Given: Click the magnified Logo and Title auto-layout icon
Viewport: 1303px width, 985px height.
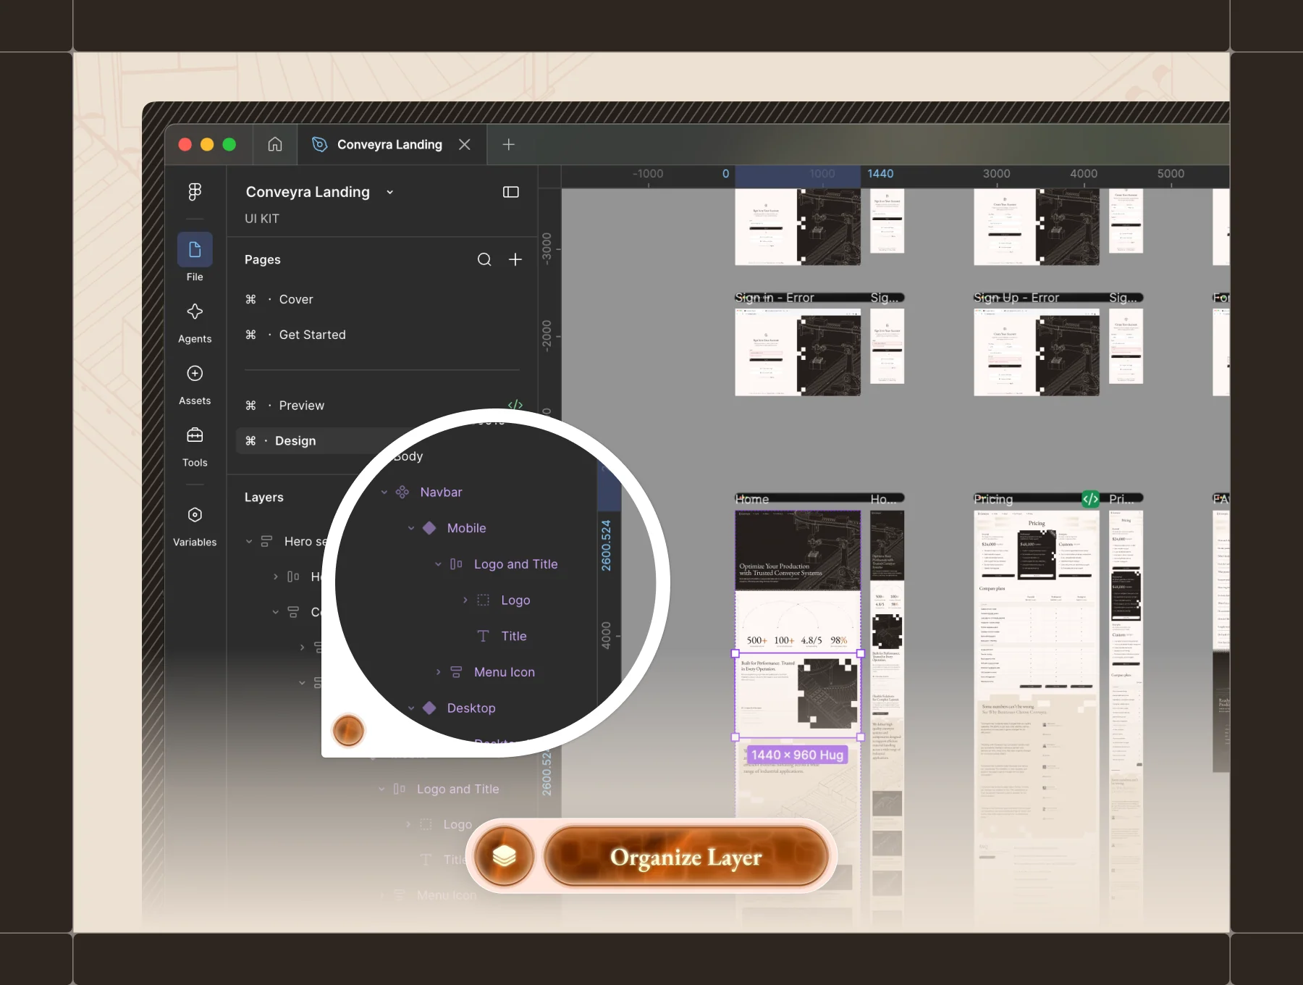Looking at the screenshot, I should (x=456, y=564).
